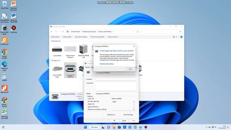
Task: Click Add a device in the toolbar
Action: [x=55, y=37]
